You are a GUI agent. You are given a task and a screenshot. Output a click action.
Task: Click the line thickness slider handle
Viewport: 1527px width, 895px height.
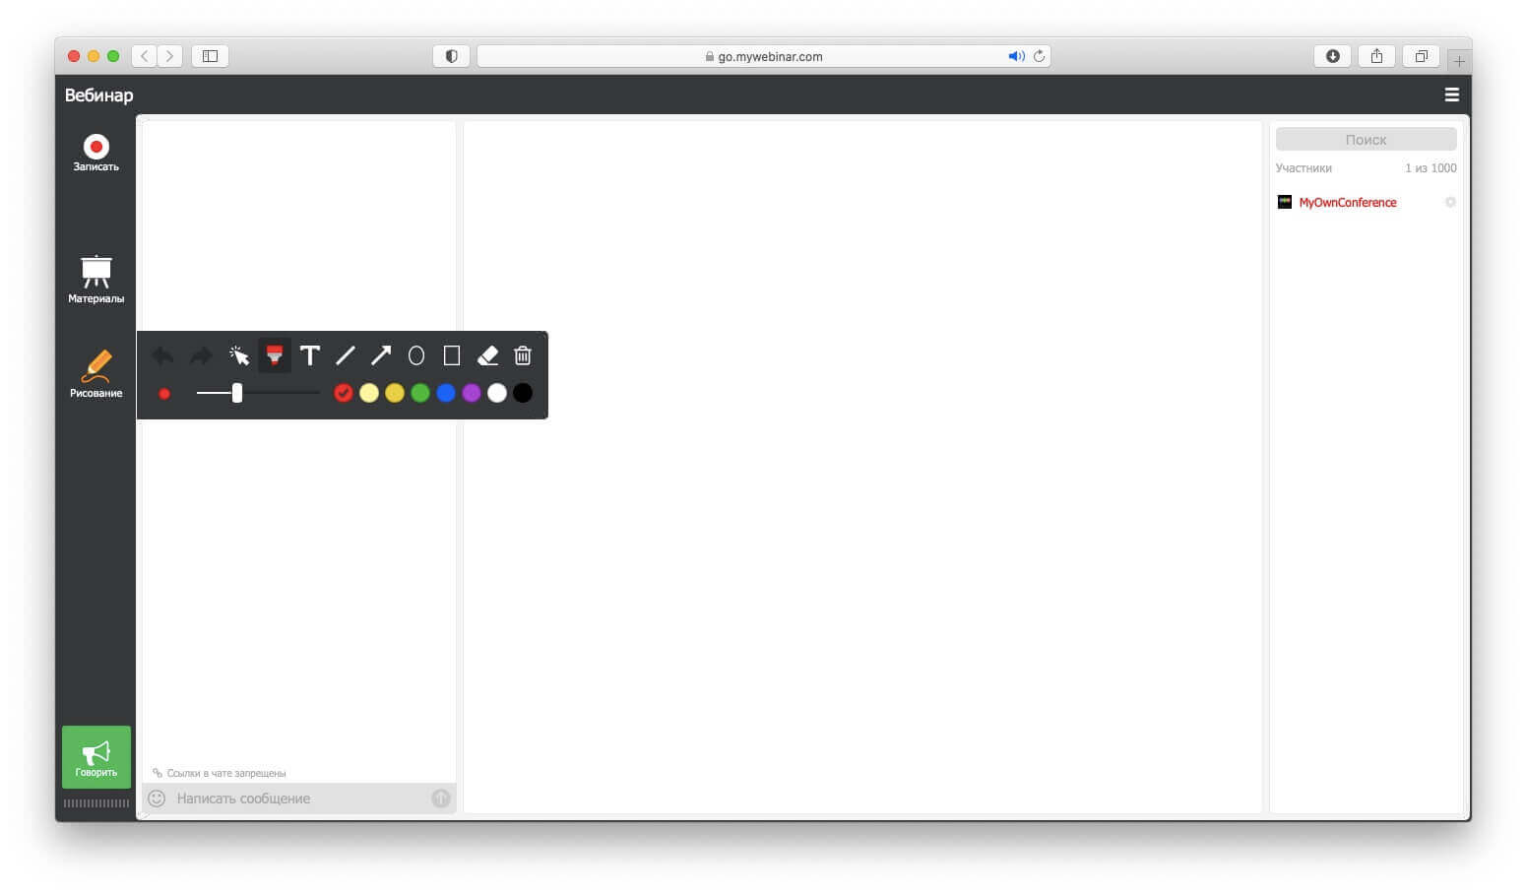pyautogui.click(x=237, y=393)
